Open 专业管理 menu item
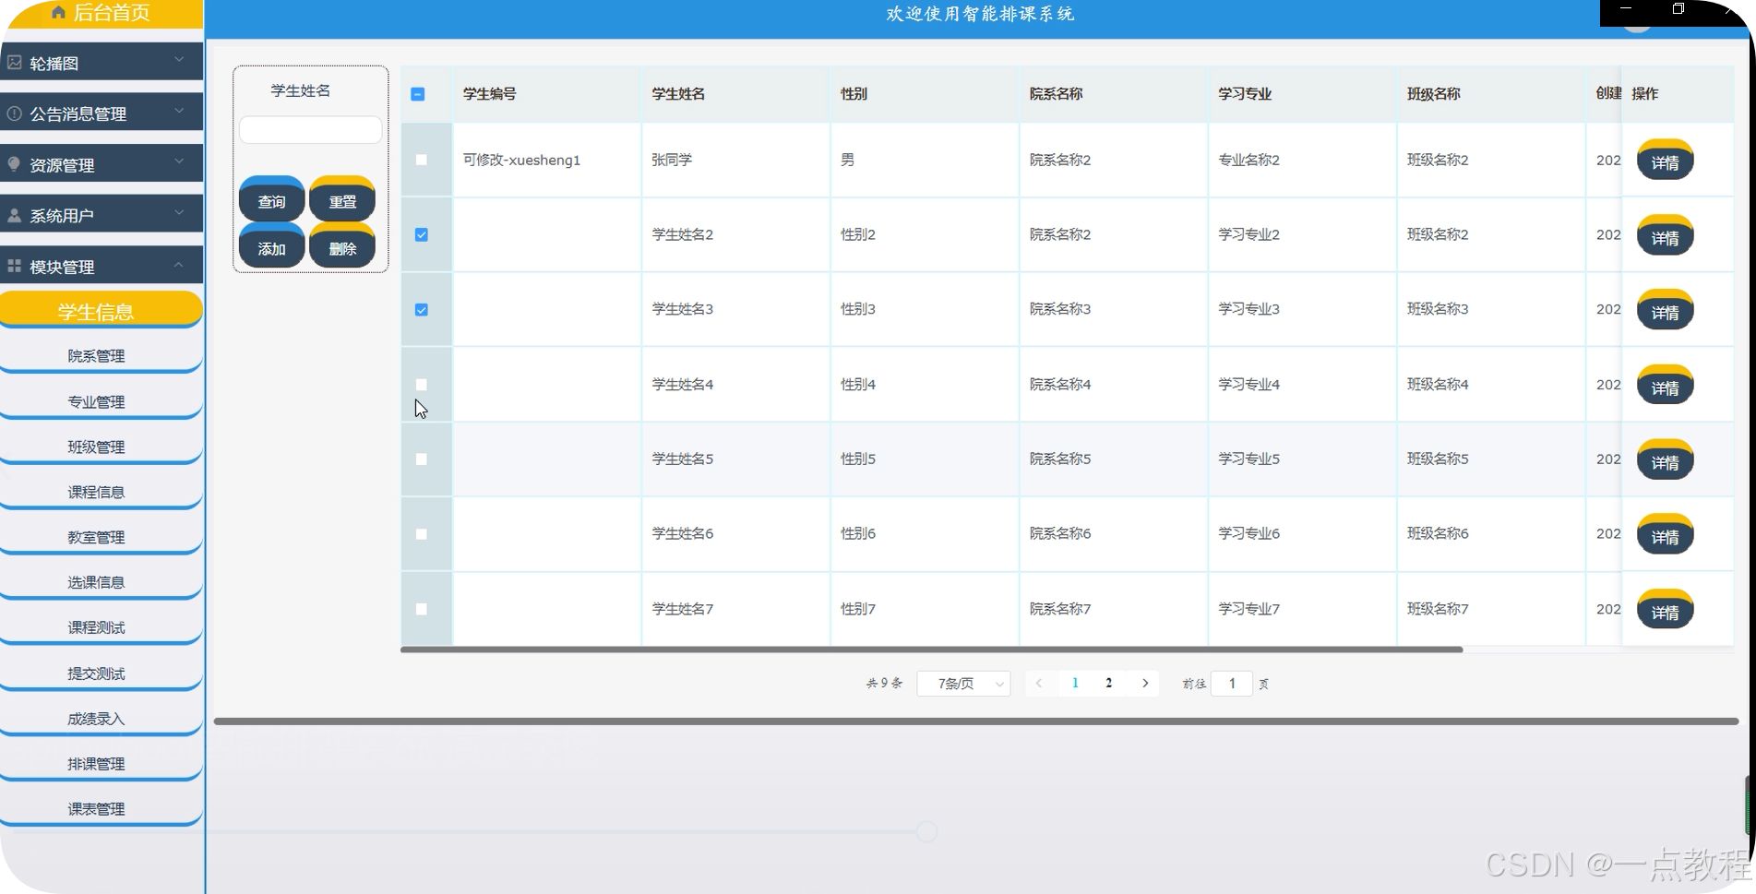This screenshot has width=1756, height=894. click(102, 402)
